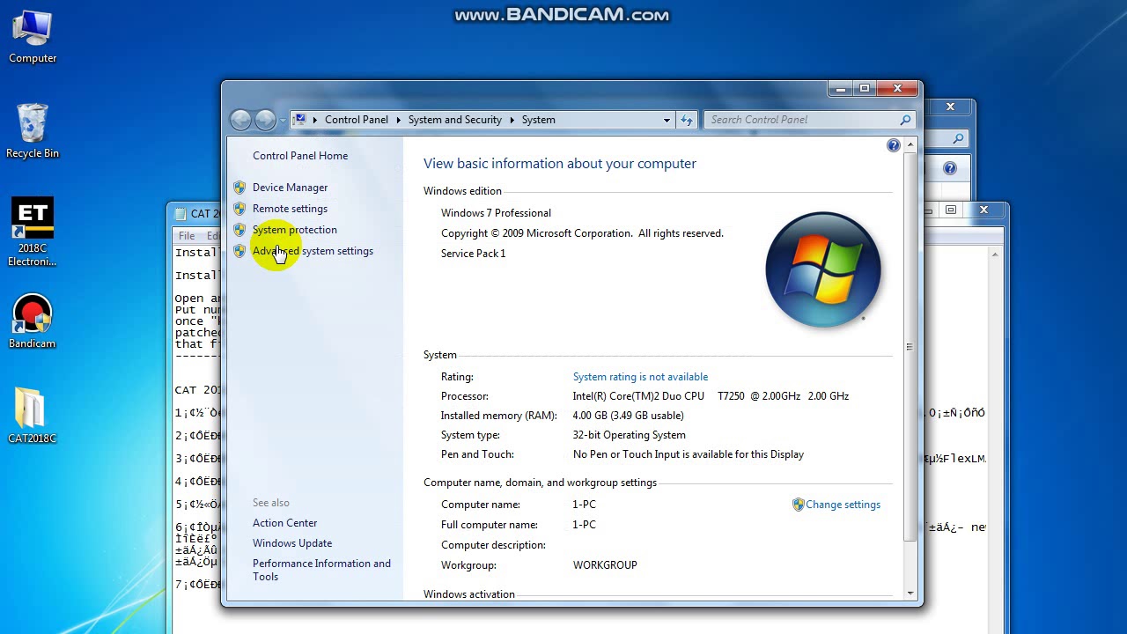Open Advanced system settings link
Screen dimensions: 1127x634
pos(313,251)
